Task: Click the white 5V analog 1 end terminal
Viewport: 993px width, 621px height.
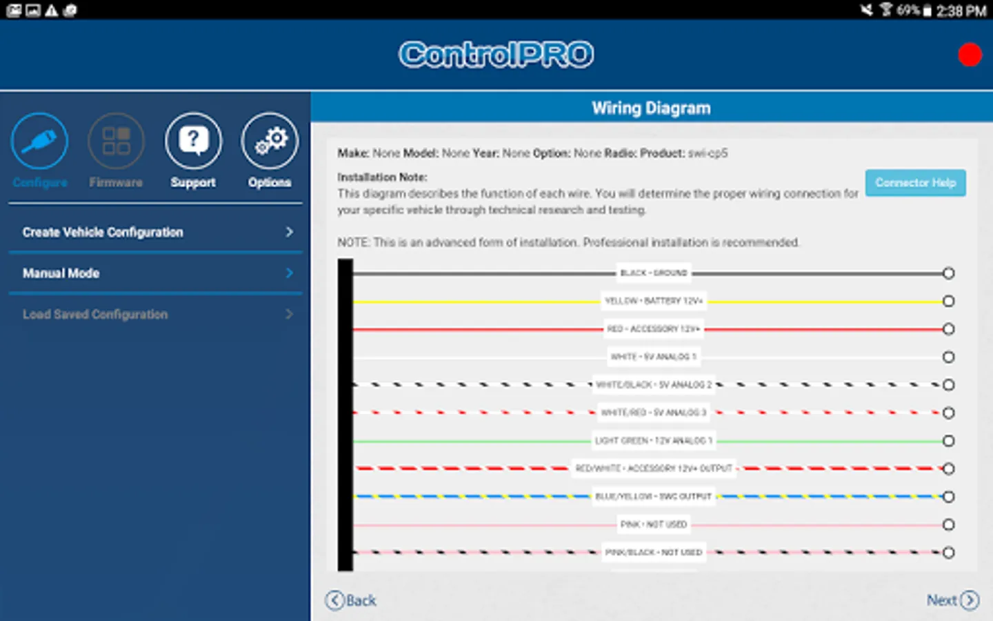Action: [949, 357]
